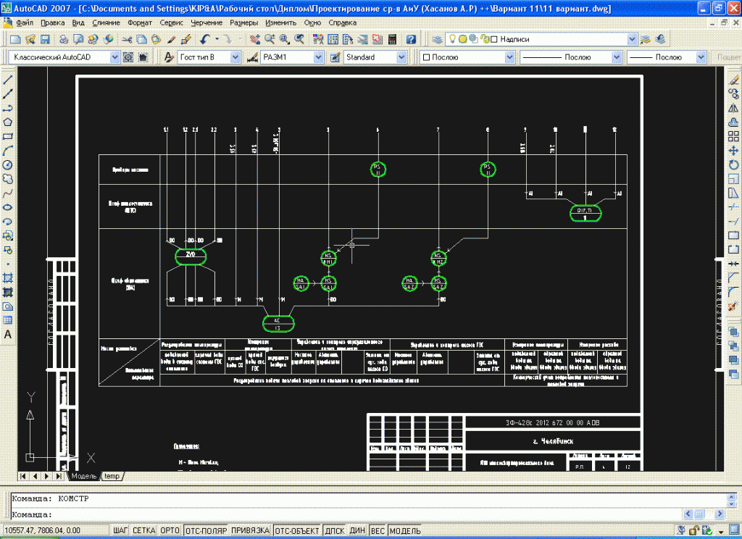Open a drawing file via Open icon

coord(30,40)
